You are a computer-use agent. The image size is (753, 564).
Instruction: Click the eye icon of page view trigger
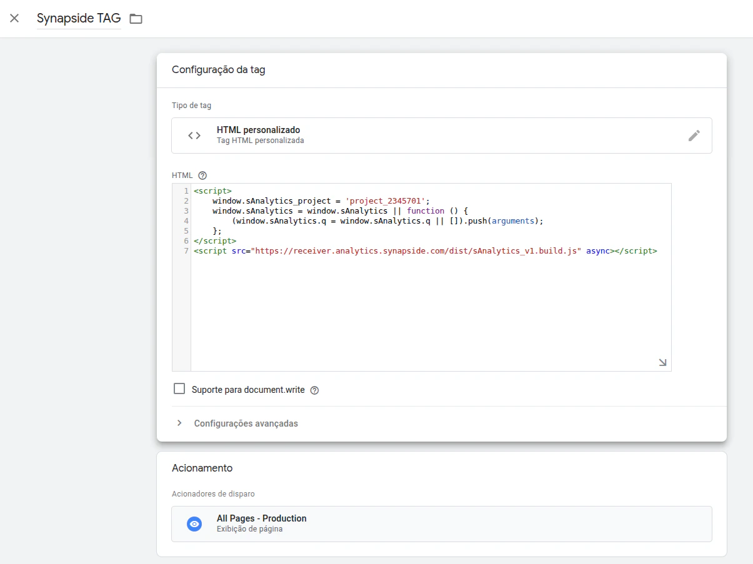tap(194, 523)
